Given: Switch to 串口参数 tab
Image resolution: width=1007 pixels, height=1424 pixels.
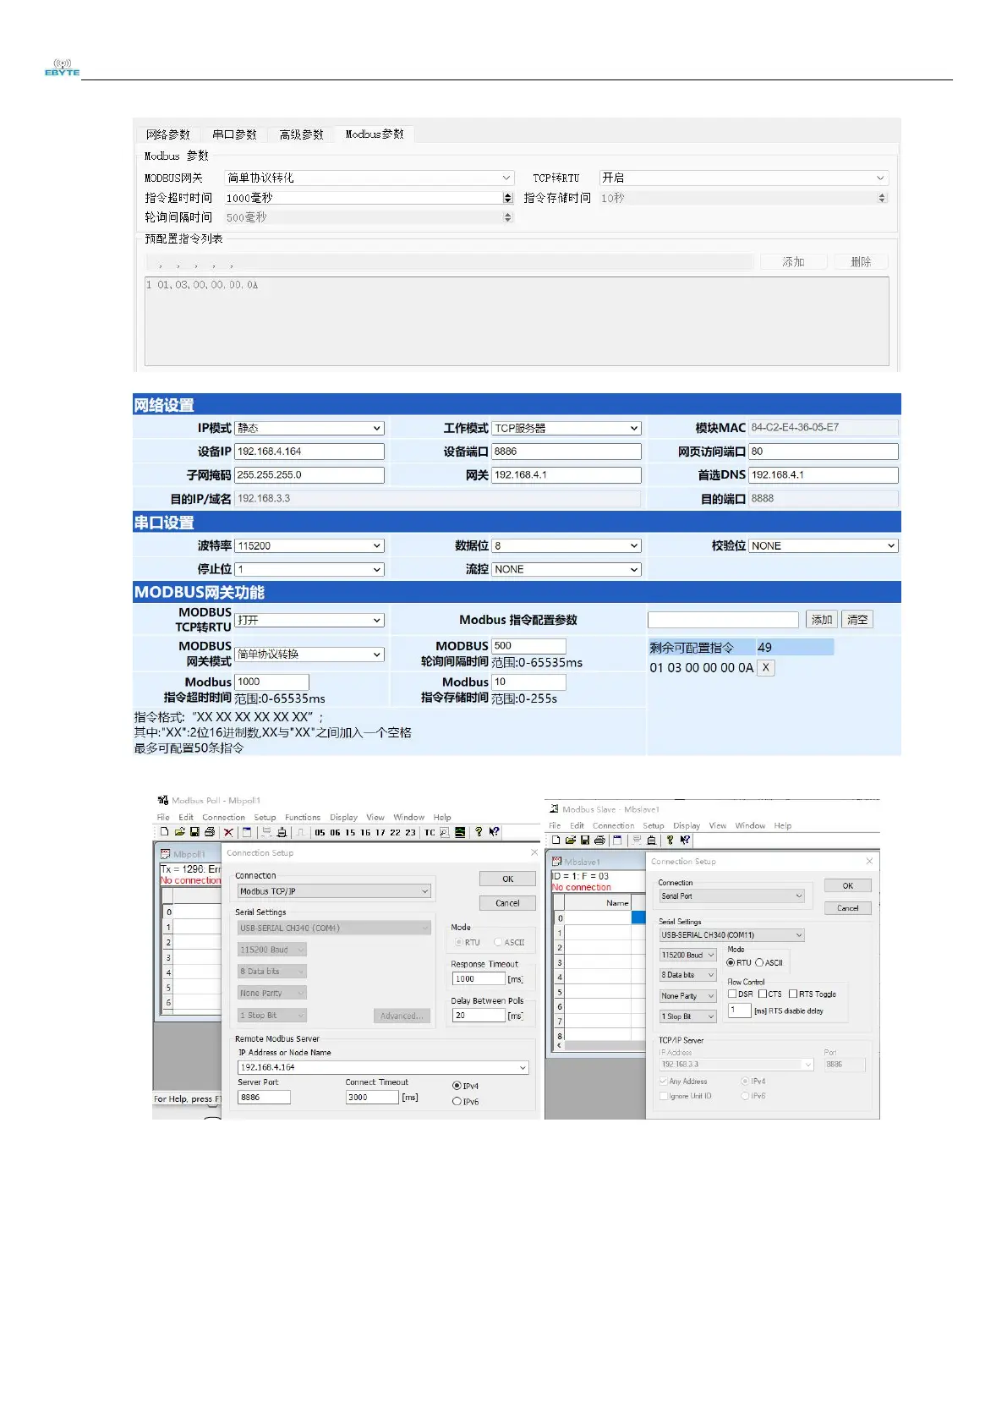Looking at the screenshot, I should click(234, 134).
